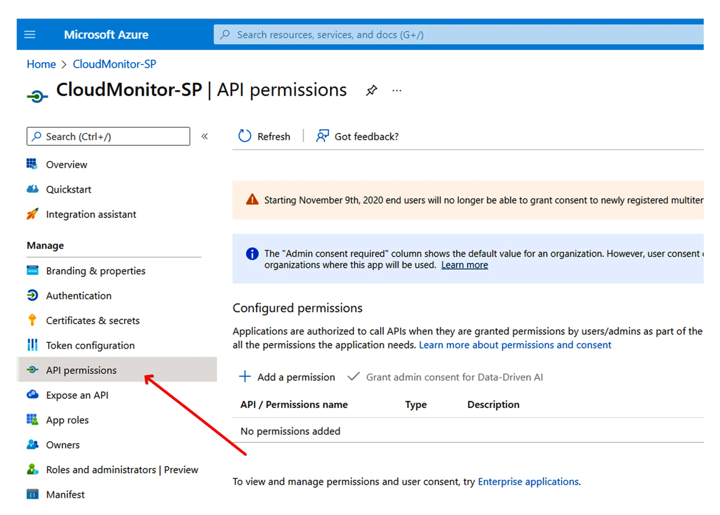Click the blue info circle icon
The image size is (720, 515).
pos(252,254)
